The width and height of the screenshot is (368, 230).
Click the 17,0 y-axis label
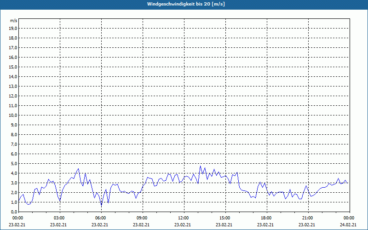(x=13, y=48)
